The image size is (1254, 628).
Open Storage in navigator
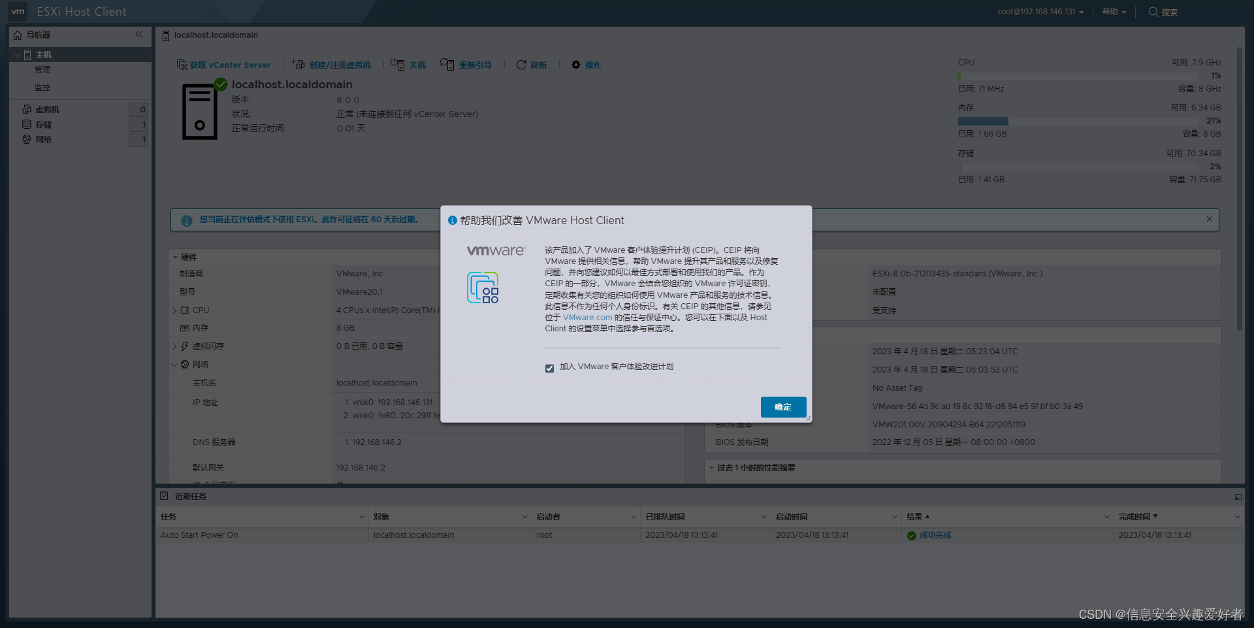point(43,124)
